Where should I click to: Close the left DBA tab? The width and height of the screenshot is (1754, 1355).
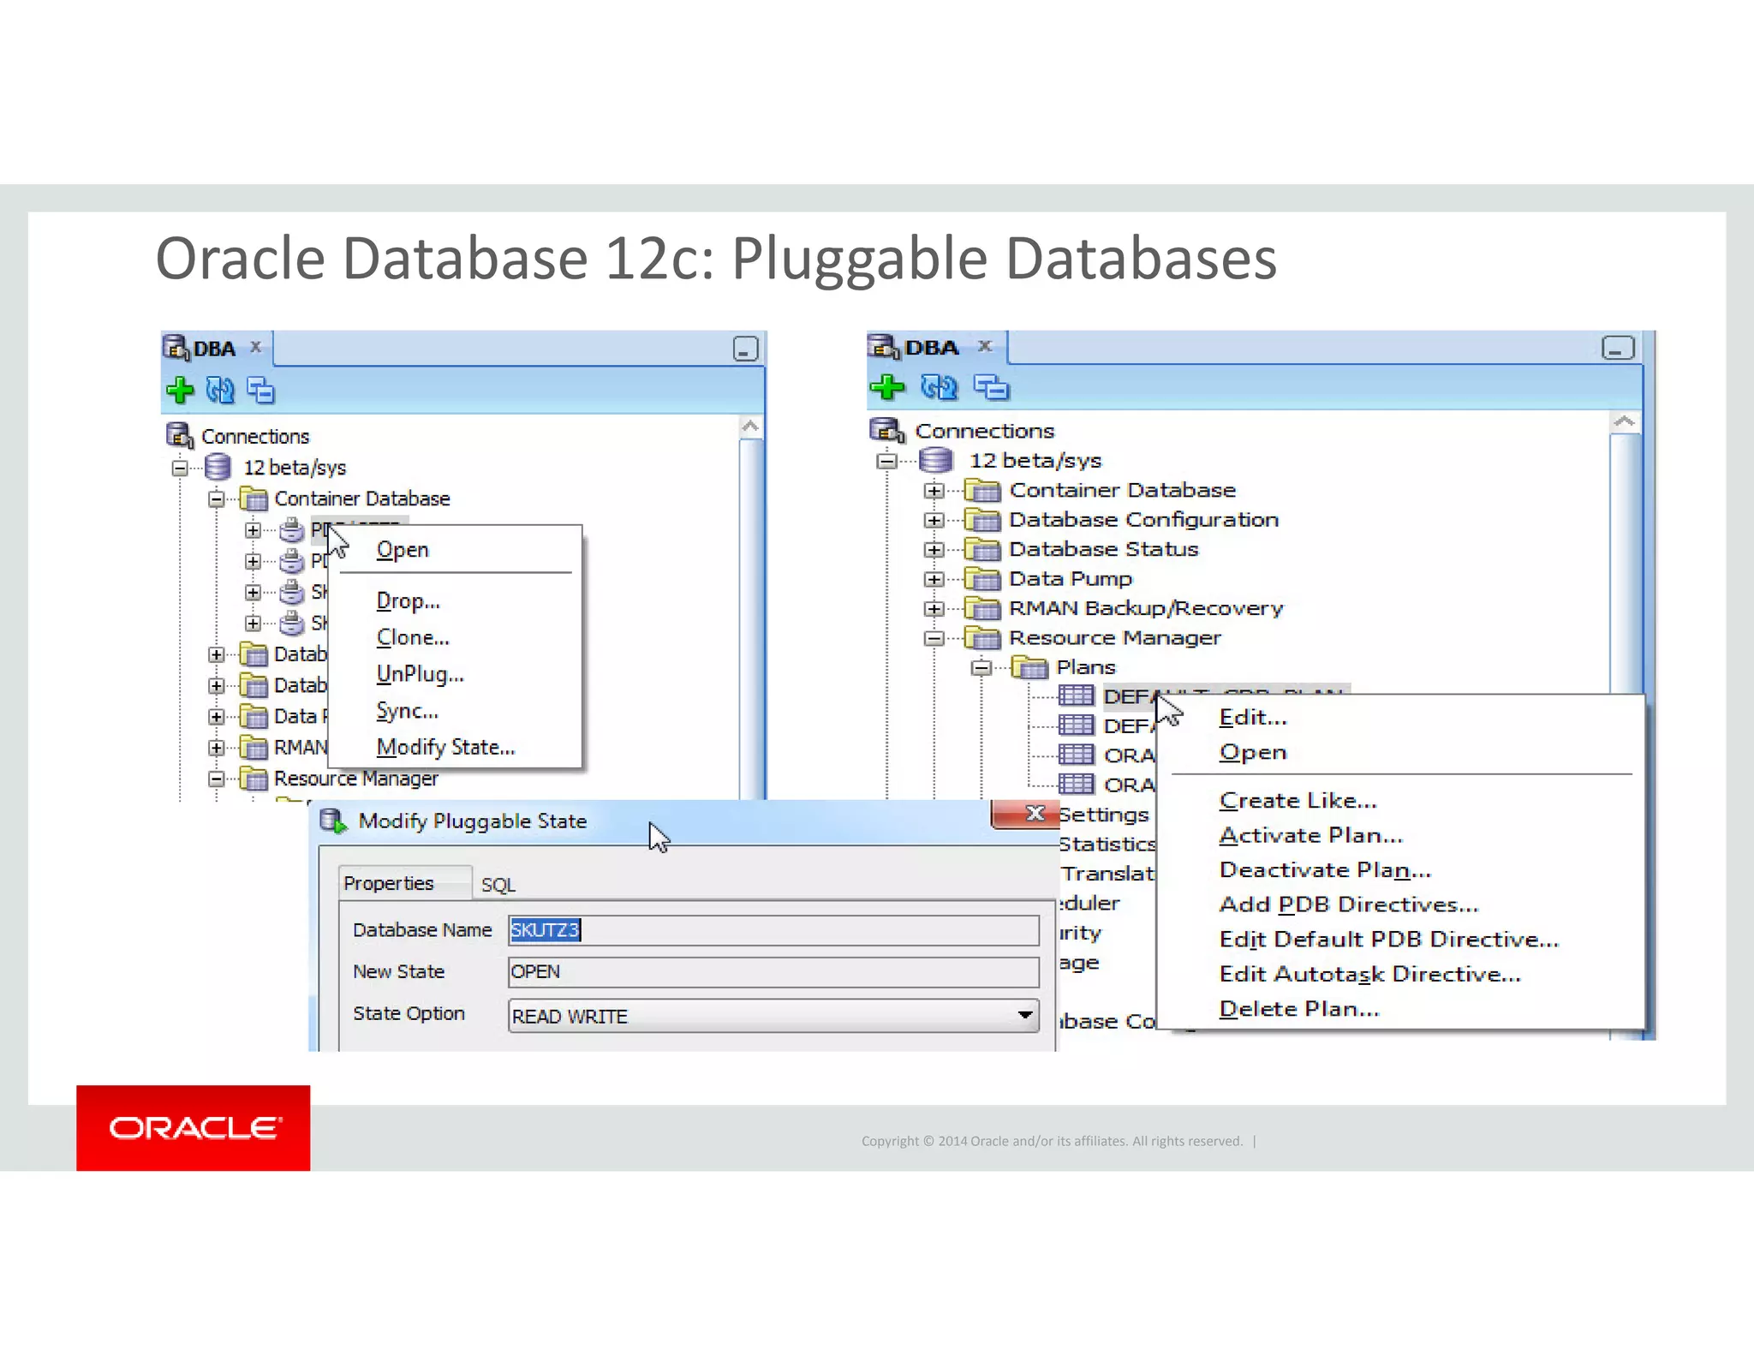[x=255, y=347]
